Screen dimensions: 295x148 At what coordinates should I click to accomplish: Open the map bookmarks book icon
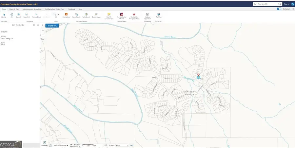[43, 39]
